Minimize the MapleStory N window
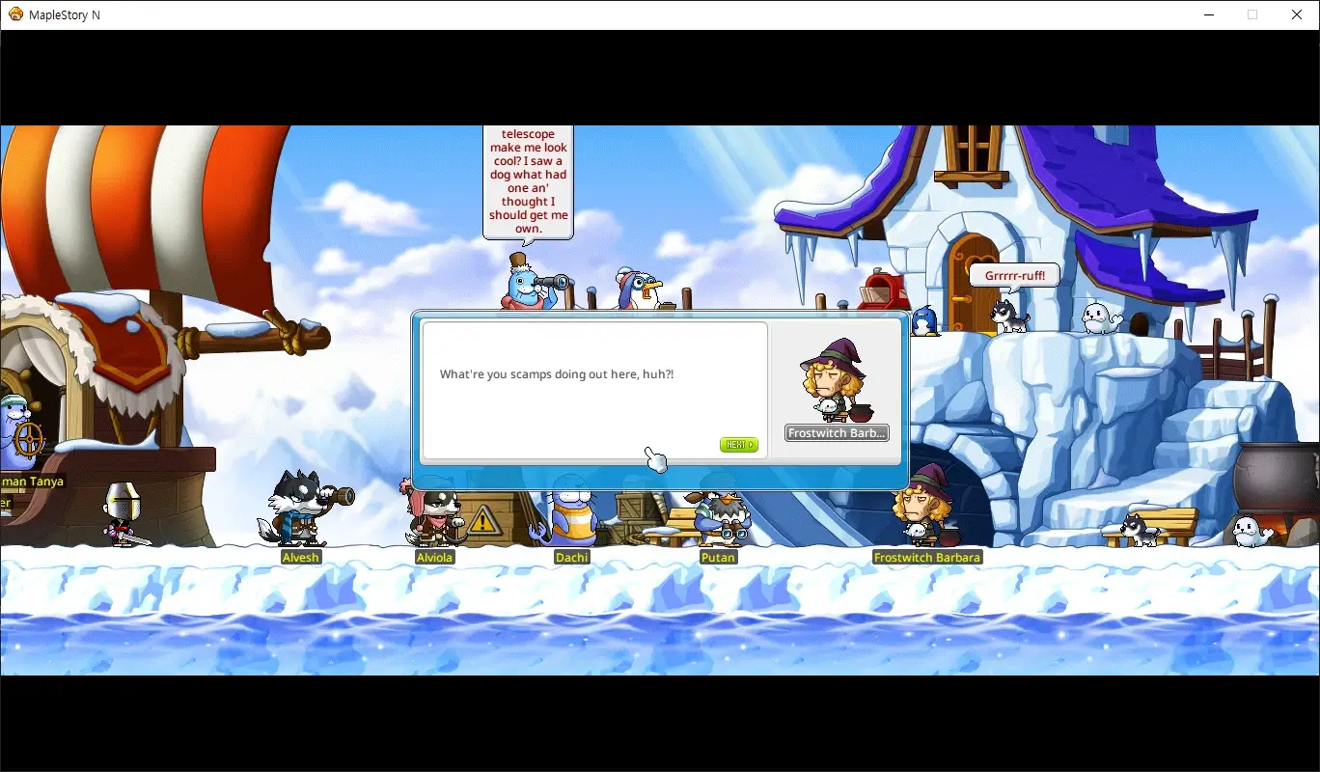Viewport: 1320px width, 772px height. tap(1208, 14)
